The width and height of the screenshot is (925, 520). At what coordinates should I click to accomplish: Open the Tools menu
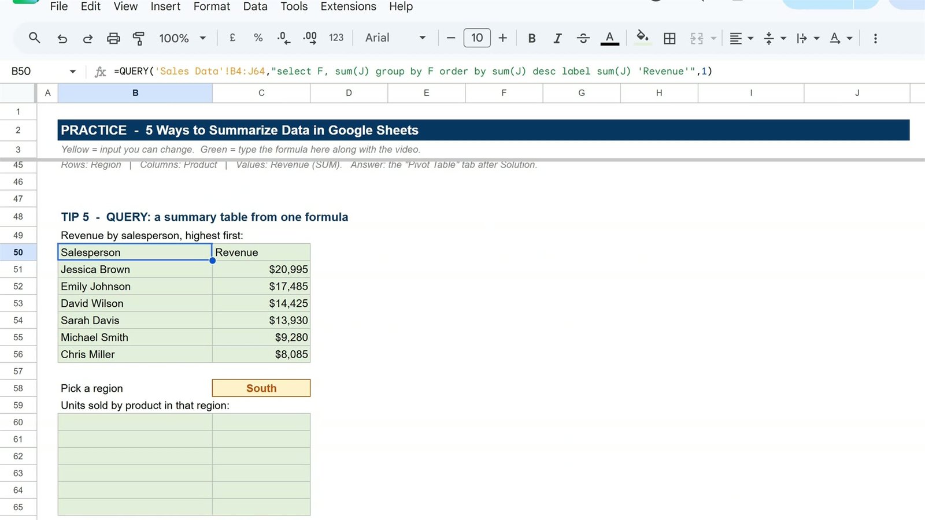[294, 6]
